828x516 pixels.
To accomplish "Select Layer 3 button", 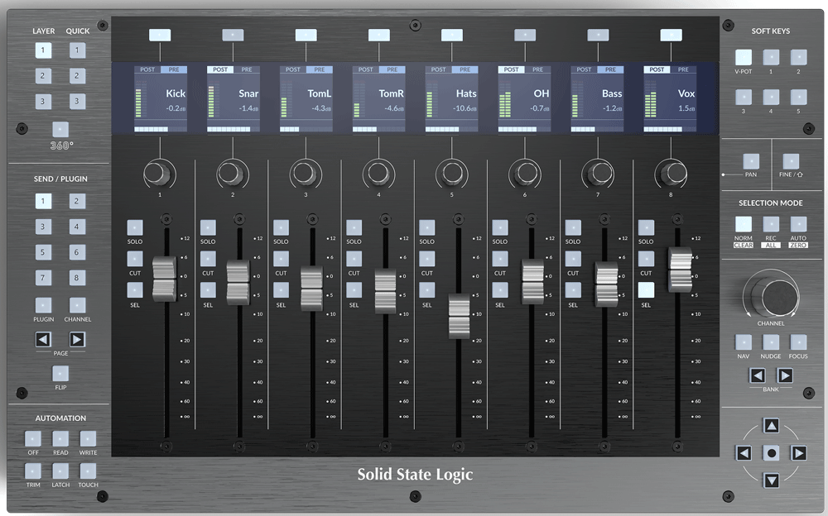I will pos(43,102).
